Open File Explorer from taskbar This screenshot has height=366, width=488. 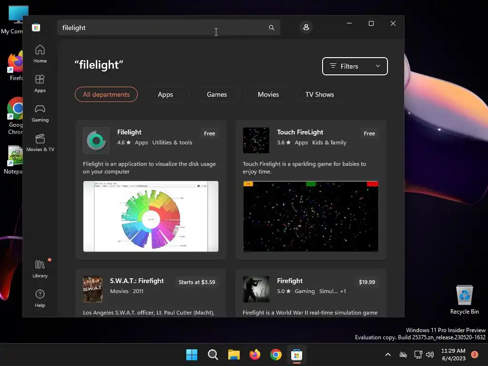(234, 355)
